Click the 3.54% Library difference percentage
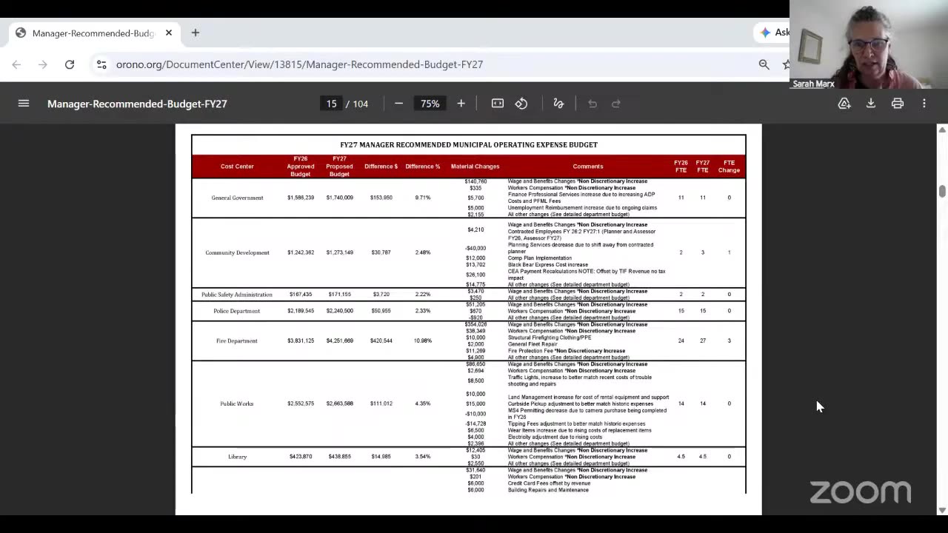Image resolution: width=948 pixels, height=533 pixels. click(423, 457)
